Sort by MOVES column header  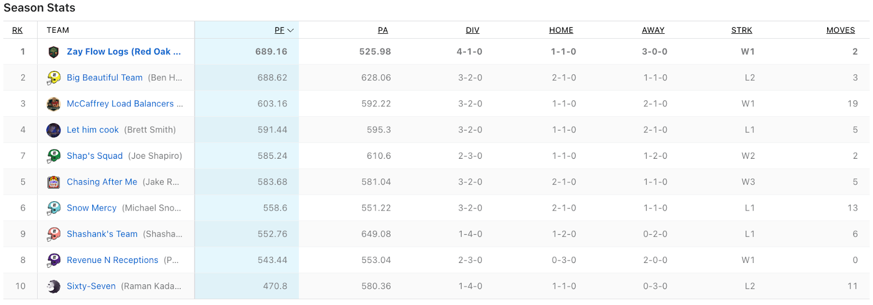tap(840, 31)
